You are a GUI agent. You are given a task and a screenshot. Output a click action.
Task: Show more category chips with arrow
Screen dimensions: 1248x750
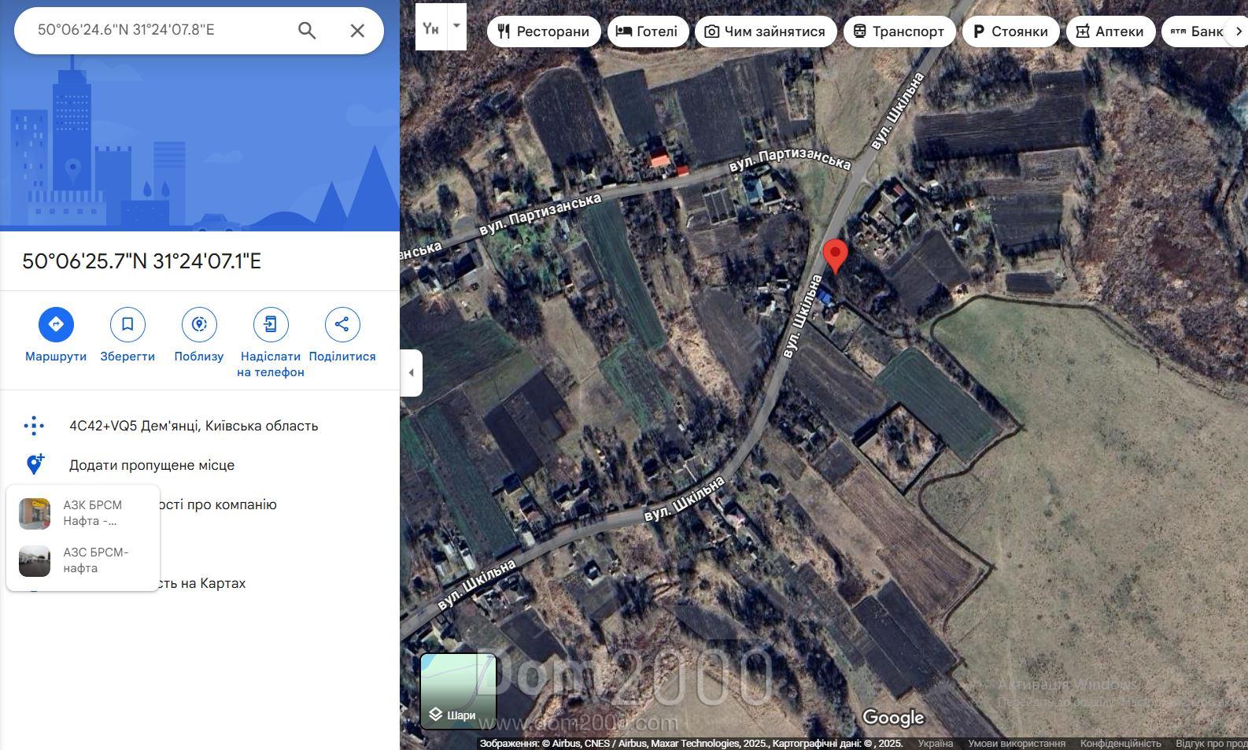pos(1239,31)
